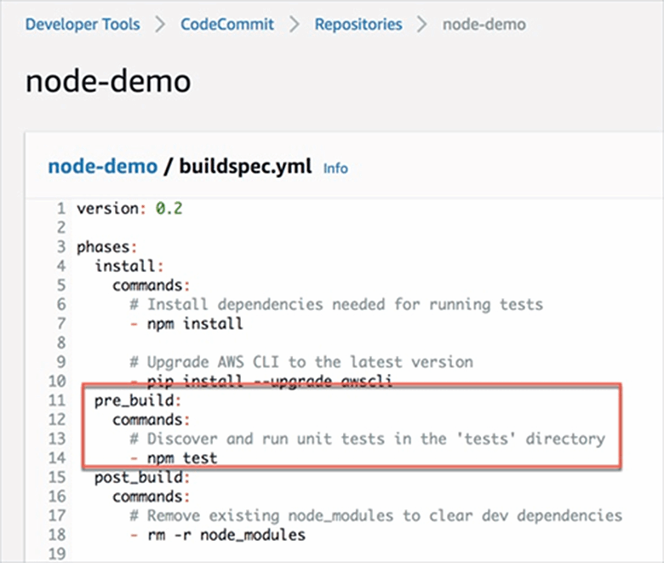Click the chevron after Developer Tools

(x=160, y=24)
